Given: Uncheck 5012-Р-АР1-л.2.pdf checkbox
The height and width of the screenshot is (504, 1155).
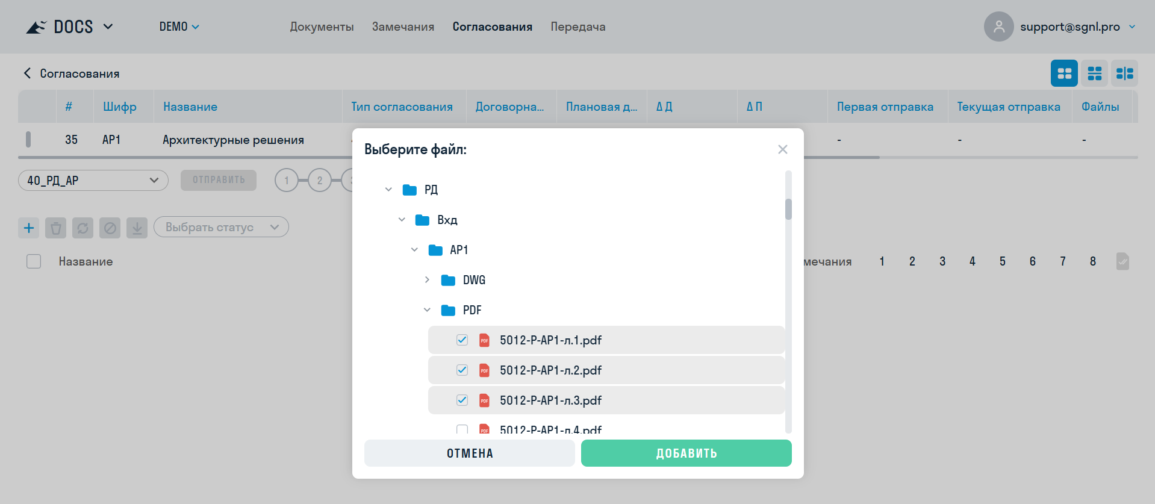Looking at the screenshot, I should coord(462,370).
